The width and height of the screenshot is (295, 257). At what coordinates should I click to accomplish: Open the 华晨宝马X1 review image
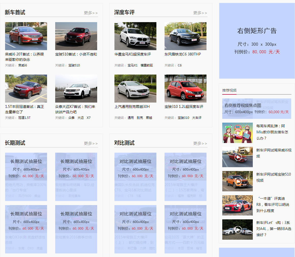135,36
